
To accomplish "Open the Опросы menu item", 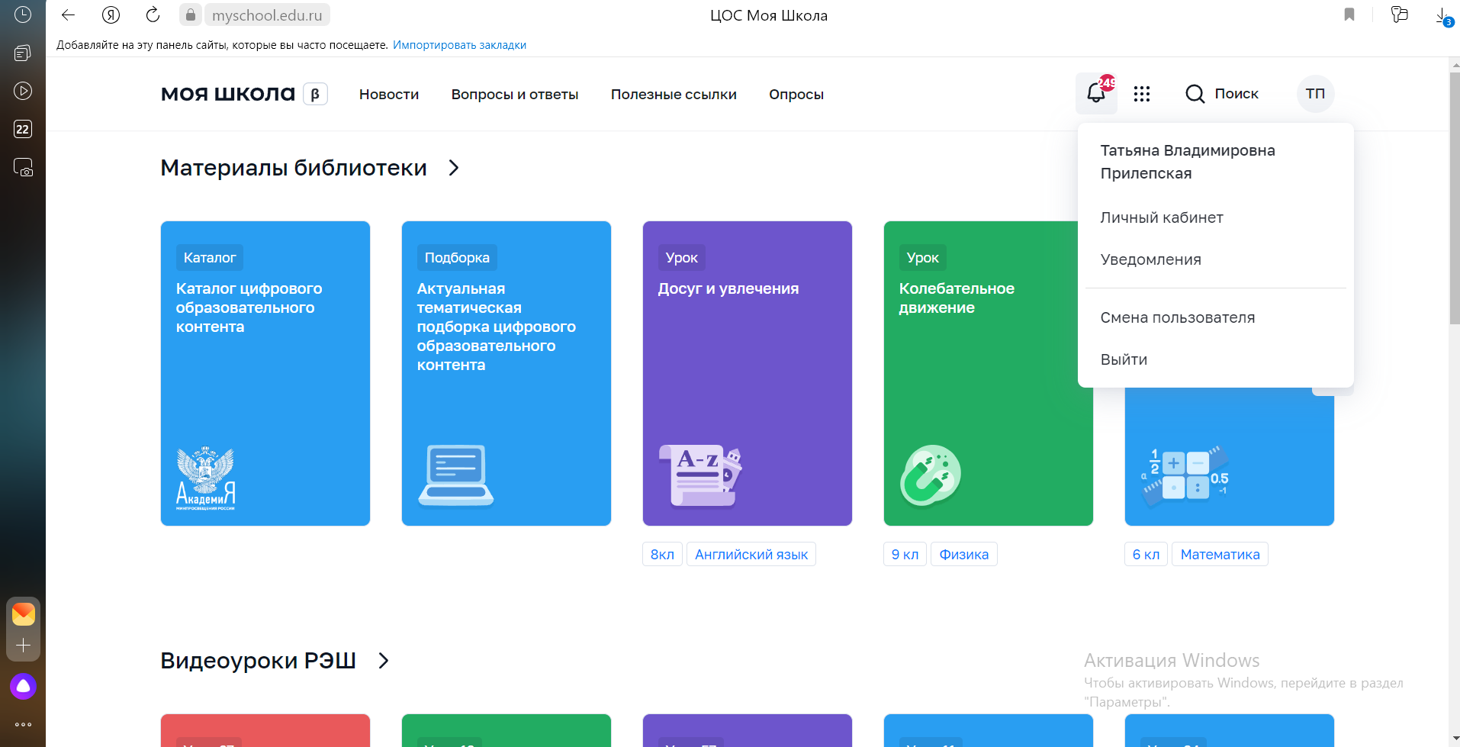I will coord(796,95).
